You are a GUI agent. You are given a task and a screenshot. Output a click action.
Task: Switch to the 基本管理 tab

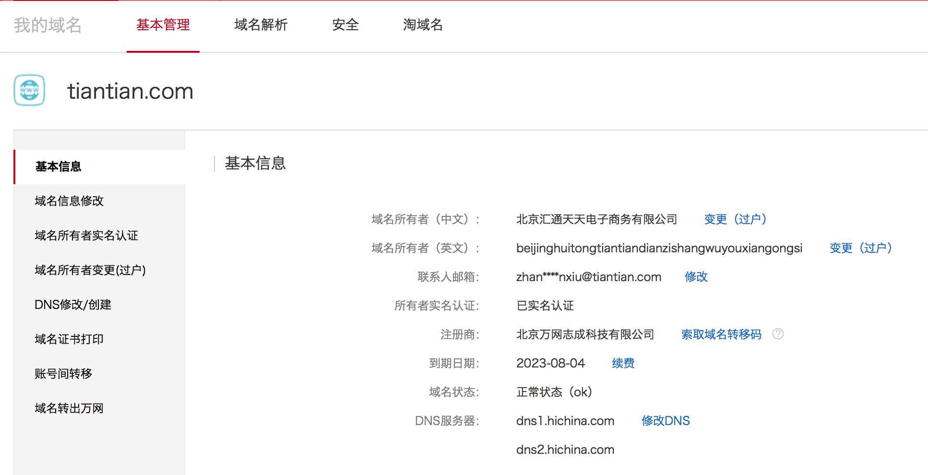(x=163, y=25)
